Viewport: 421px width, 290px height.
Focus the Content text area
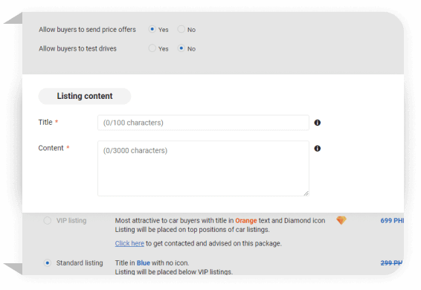(x=203, y=168)
